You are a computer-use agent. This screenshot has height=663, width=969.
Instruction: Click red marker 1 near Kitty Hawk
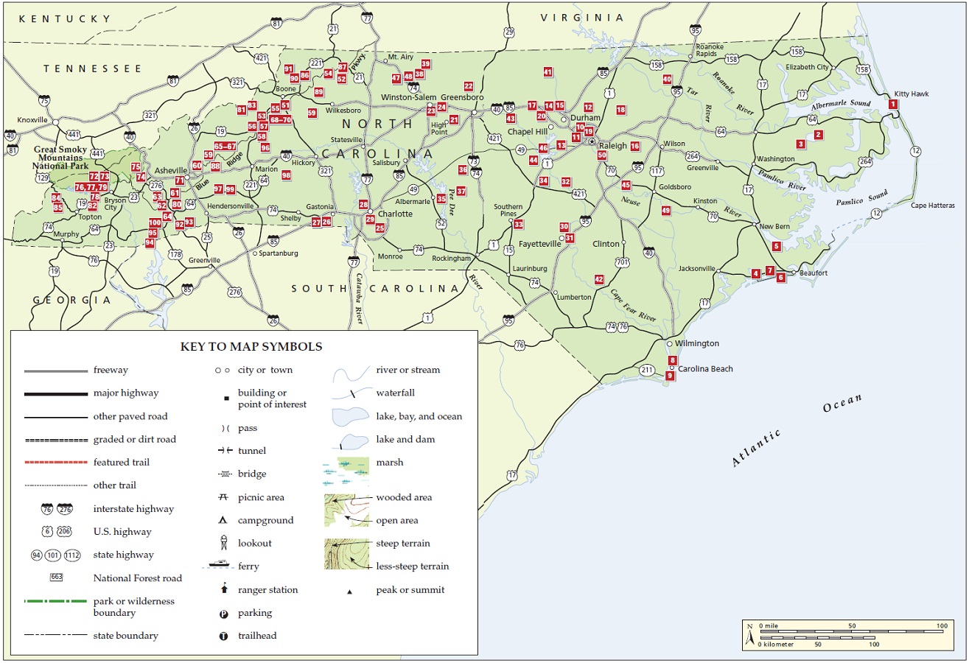894,105
